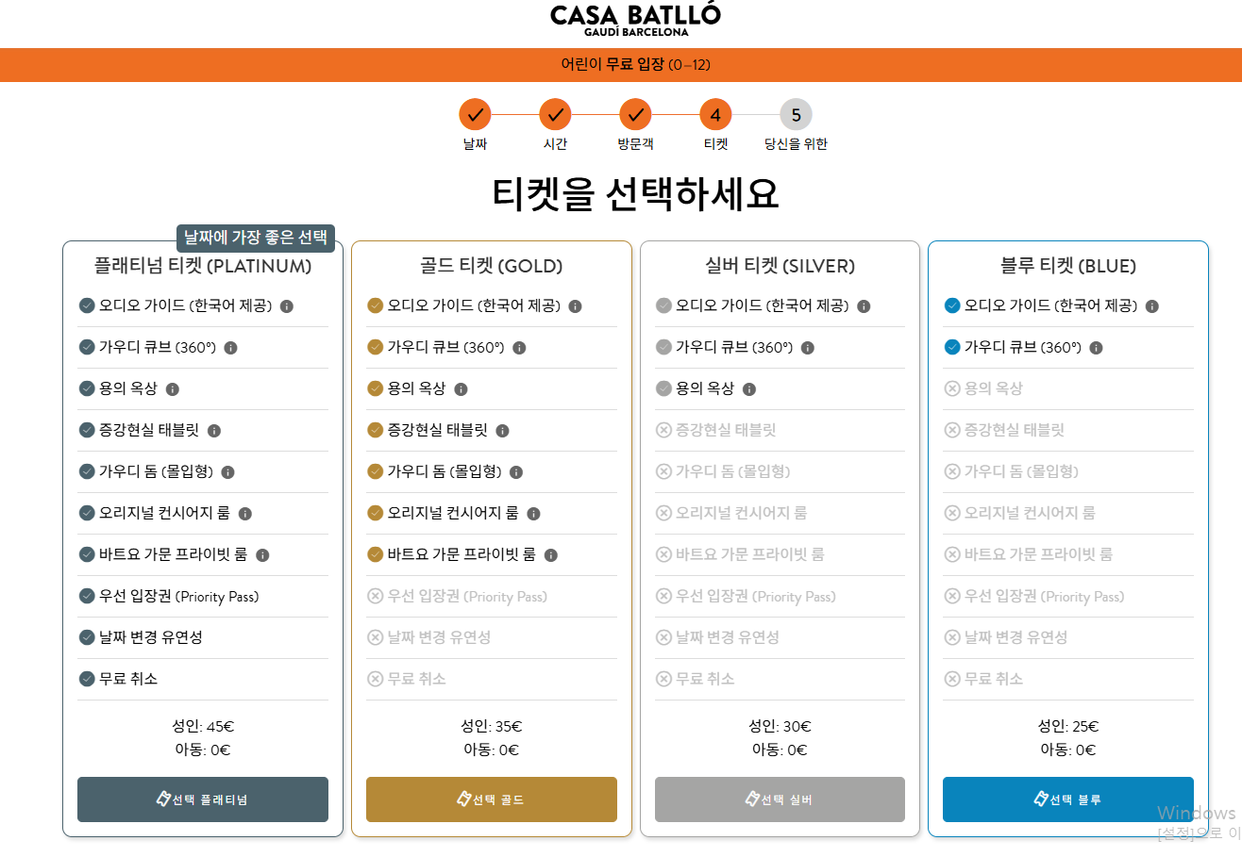
Task: Click Blue 오리지널 컨시어지 룸 greyed text
Action: click(x=1030, y=513)
